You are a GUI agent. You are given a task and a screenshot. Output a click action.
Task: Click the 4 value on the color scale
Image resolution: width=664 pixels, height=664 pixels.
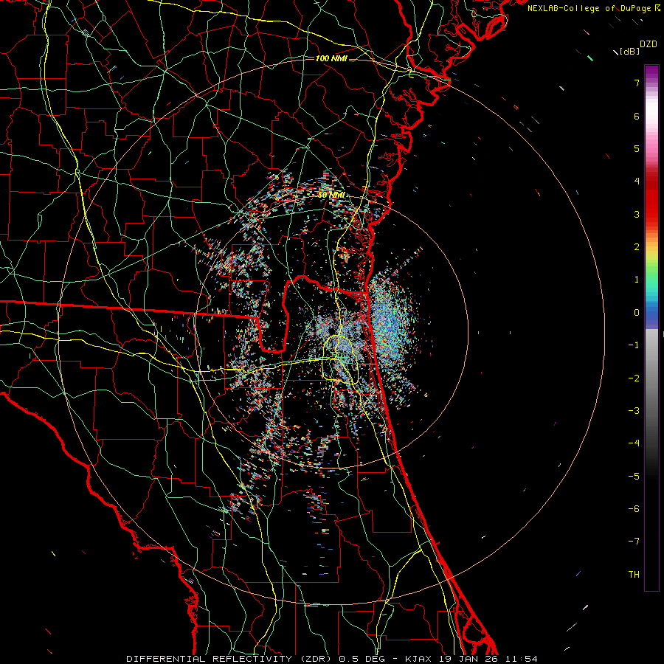tap(637, 181)
